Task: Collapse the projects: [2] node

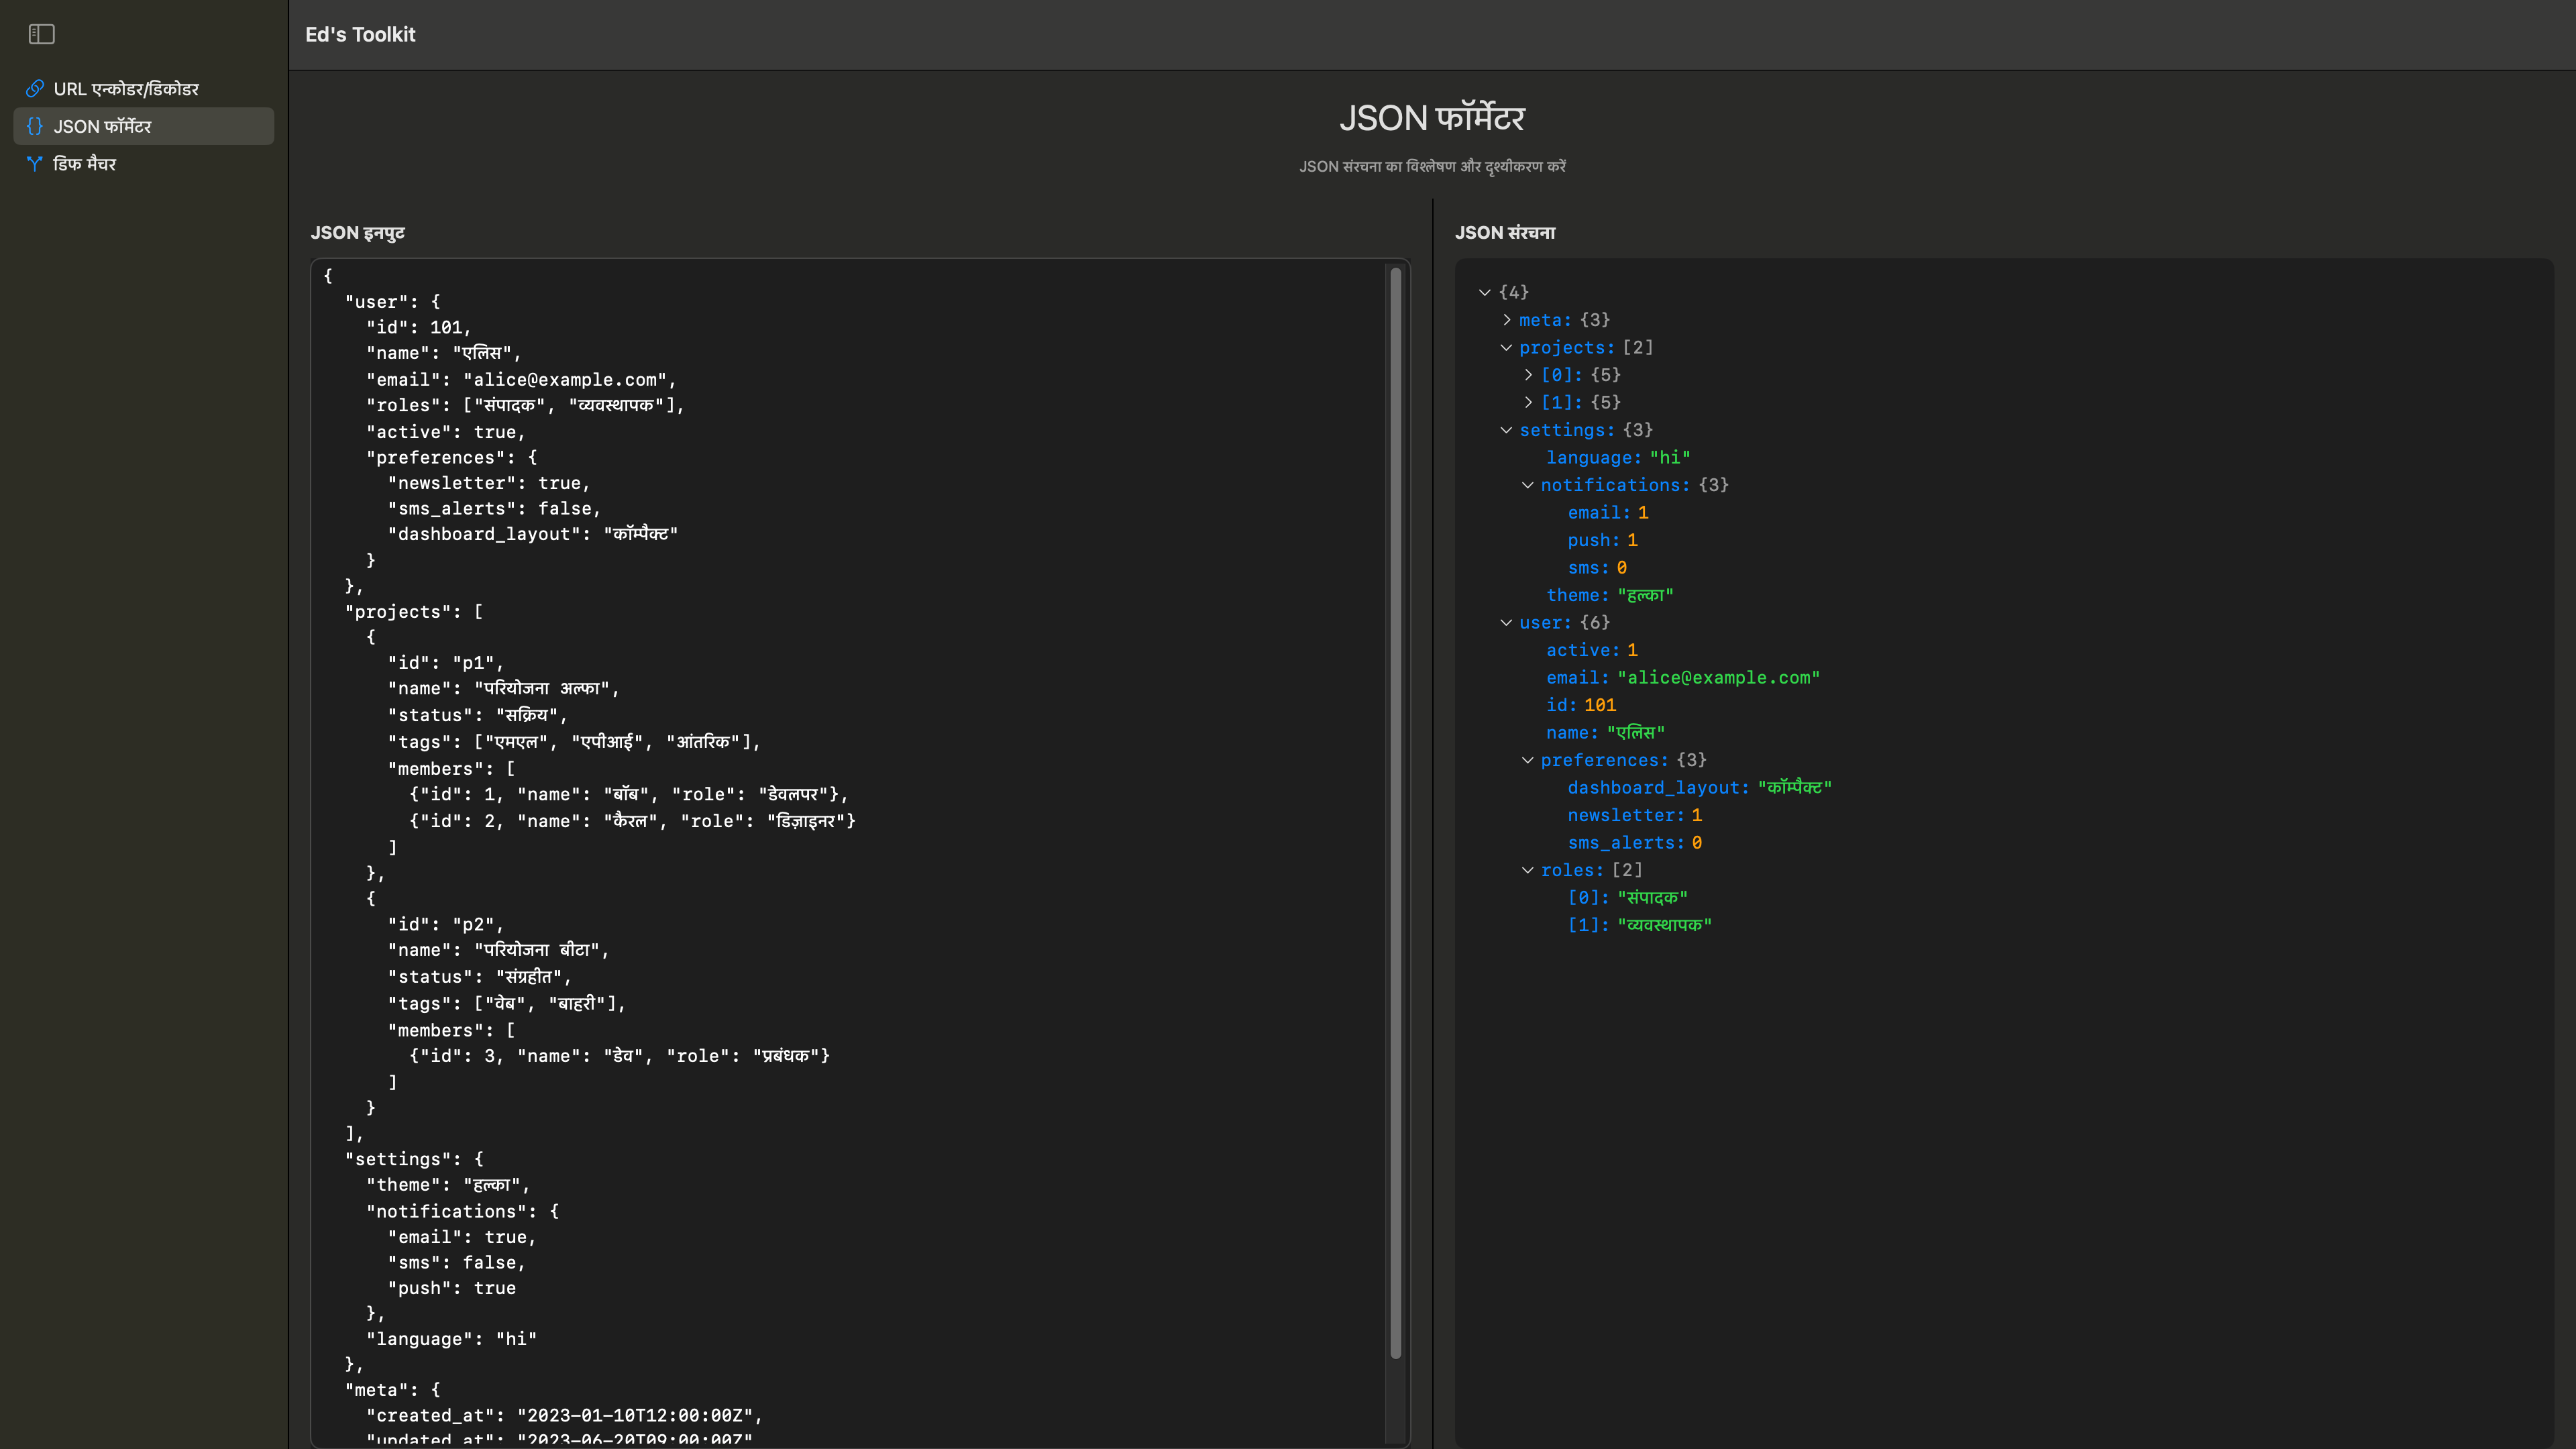Action: (x=1506, y=347)
